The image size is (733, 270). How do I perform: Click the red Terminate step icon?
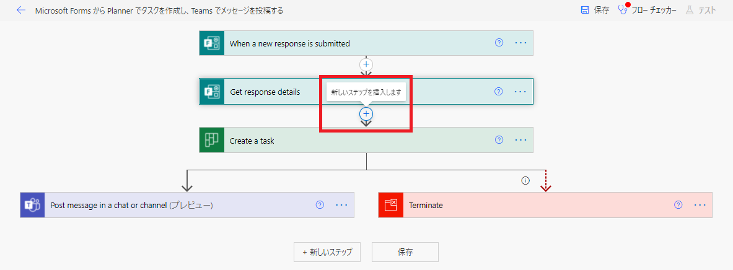click(390, 204)
